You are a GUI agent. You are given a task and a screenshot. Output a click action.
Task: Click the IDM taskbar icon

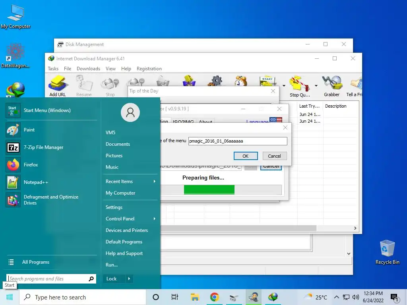pos(273,297)
